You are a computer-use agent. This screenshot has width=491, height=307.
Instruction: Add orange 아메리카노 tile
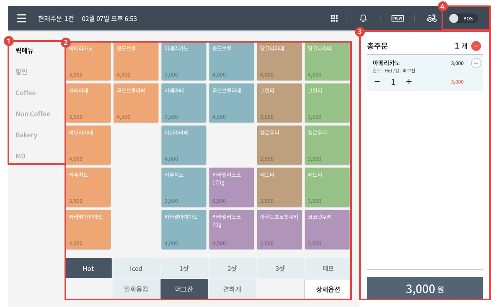(89, 61)
